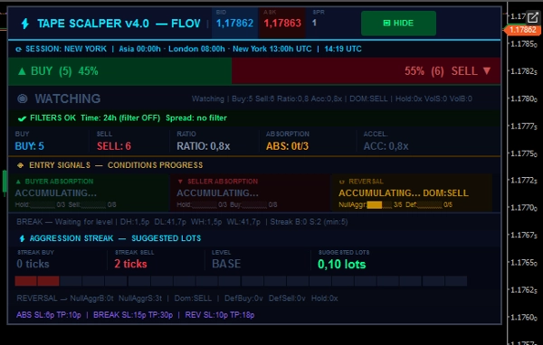Click the Asia 00:00h session text
The image size is (543, 345).
(x=139, y=49)
